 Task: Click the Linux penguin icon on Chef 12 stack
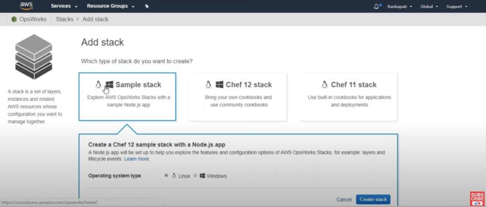click(x=208, y=85)
